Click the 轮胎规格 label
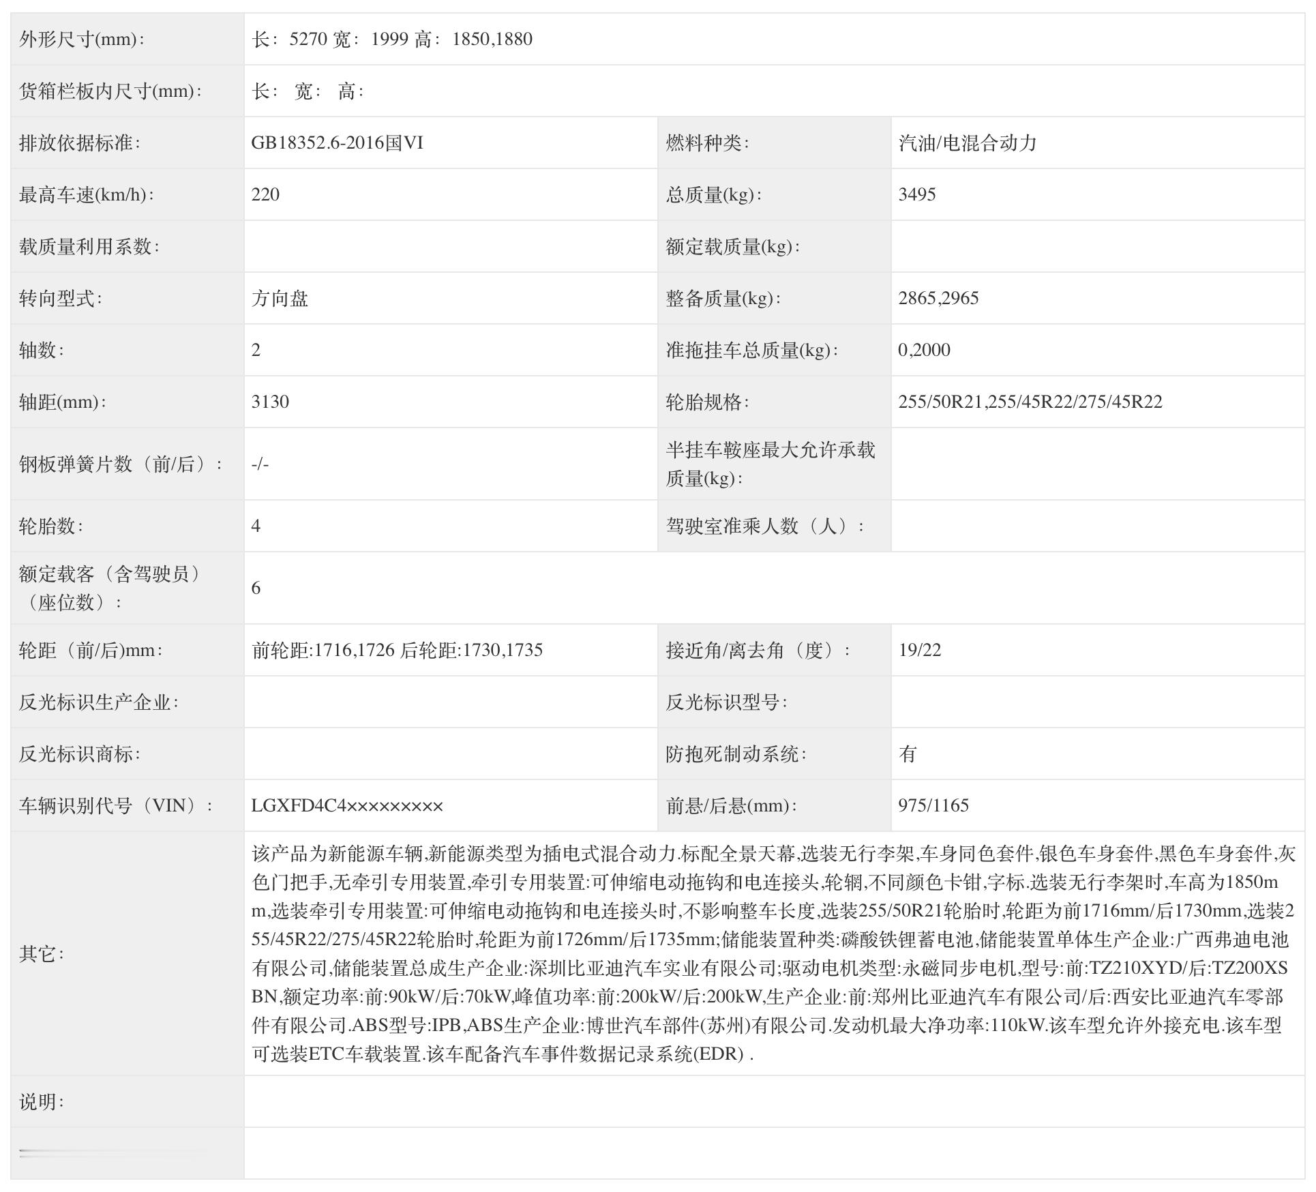Viewport: 1316px width, 1192px height. coord(708,402)
